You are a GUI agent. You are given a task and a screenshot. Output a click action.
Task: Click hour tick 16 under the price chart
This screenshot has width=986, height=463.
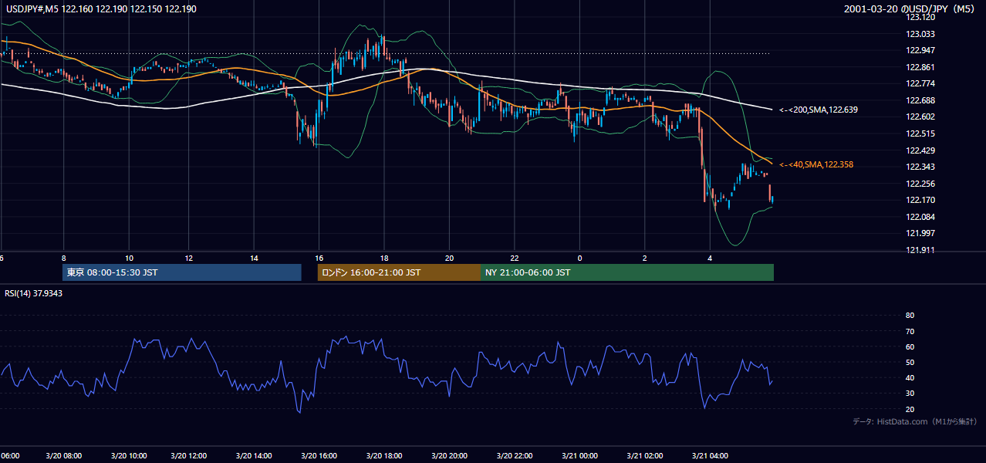point(319,258)
